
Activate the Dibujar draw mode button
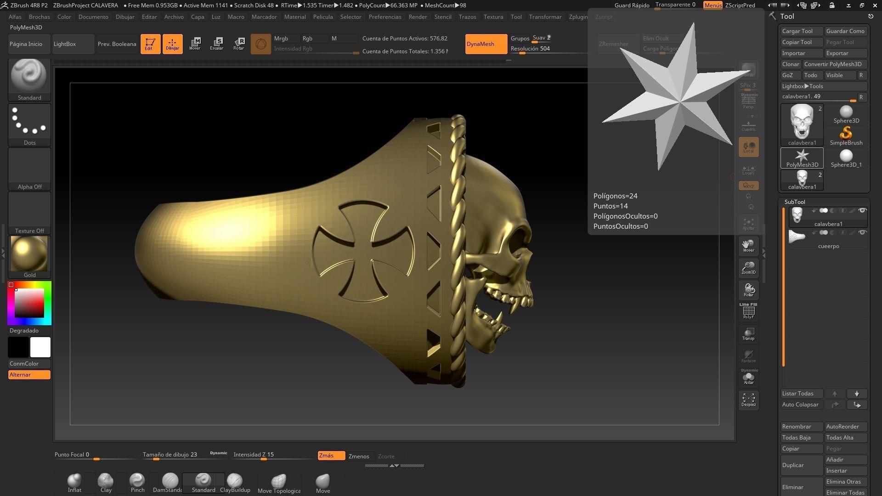point(172,44)
